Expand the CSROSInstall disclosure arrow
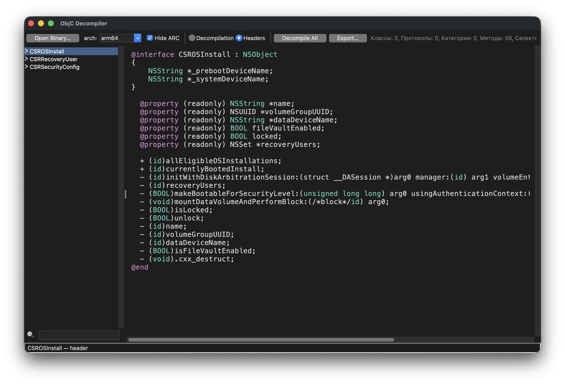 [x=26, y=51]
